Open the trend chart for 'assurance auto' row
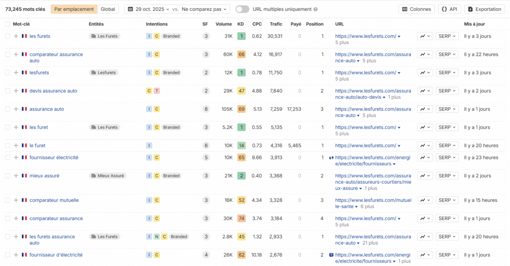The image size is (510, 266). (425, 109)
